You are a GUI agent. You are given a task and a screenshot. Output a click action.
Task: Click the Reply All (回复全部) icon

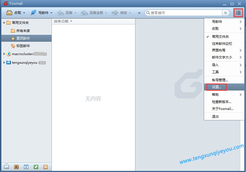(x=84, y=13)
